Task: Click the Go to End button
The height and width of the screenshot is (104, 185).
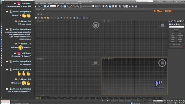Action: point(175,101)
